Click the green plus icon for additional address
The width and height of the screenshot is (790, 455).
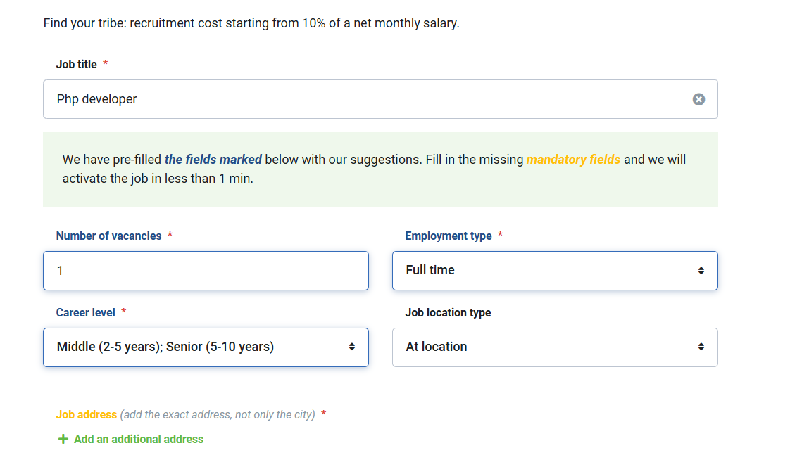click(x=63, y=440)
